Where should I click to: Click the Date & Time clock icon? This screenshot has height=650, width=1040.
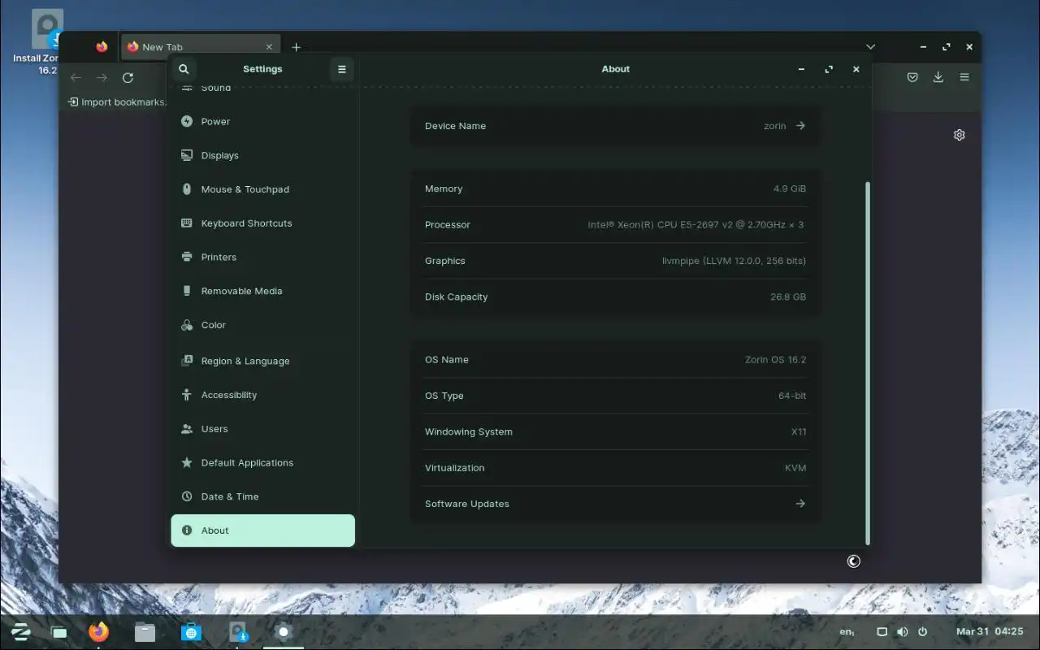tap(187, 496)
